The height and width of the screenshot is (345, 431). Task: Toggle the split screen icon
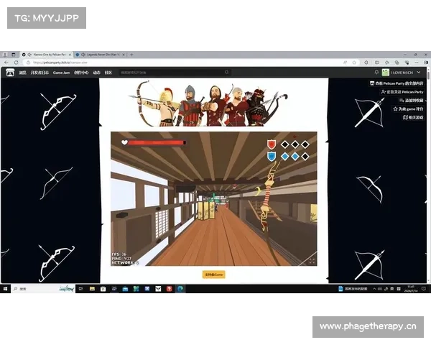coord(377,63)
